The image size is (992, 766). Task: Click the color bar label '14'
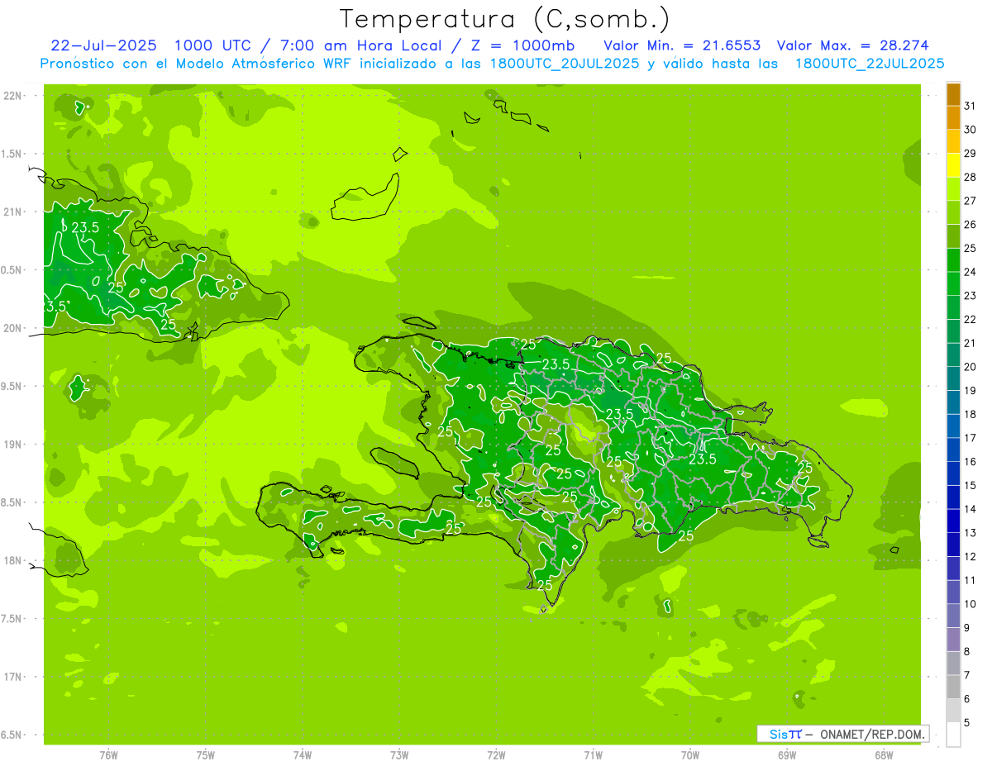click(x=971, y=509)
